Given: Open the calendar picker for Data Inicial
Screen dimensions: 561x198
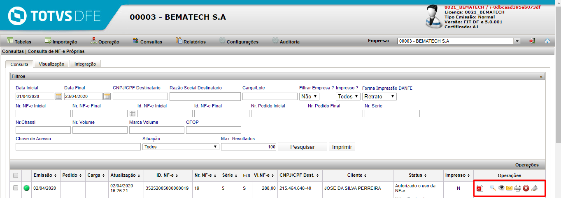Looking at the screenshot, I should tap(58, 96).
